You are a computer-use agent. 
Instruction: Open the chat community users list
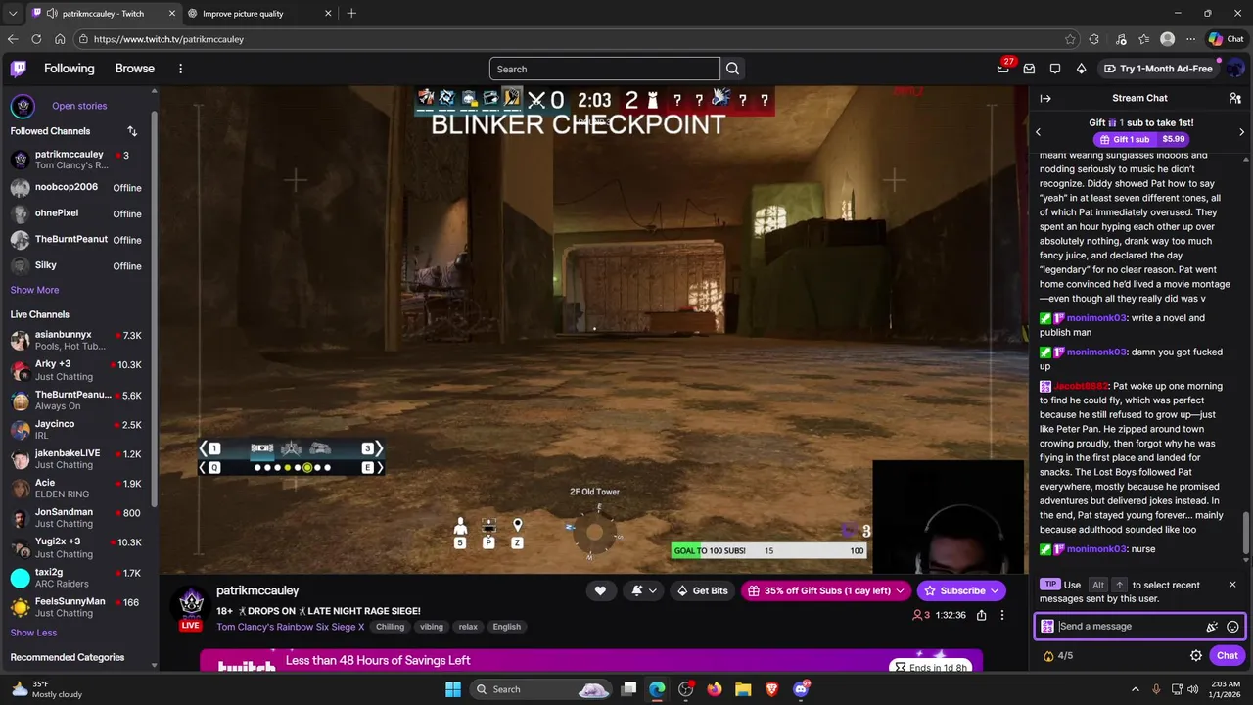[x=1235, y=98]
